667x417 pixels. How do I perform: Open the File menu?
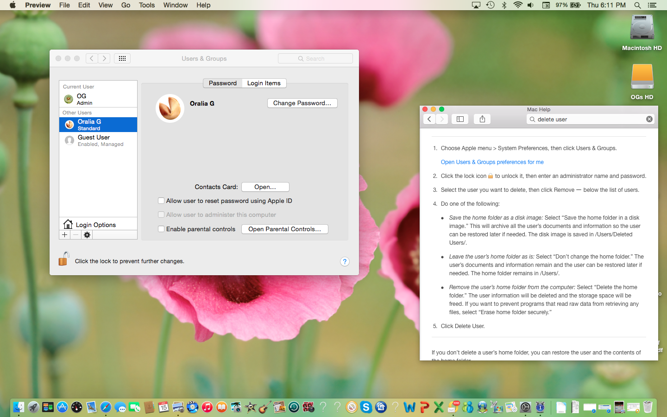tap(65, 5)
